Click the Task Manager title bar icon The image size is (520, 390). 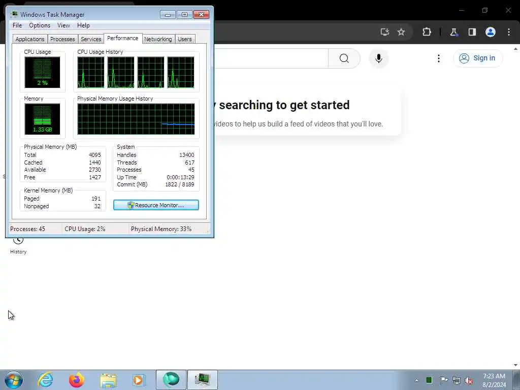click(x=14, y=14)
